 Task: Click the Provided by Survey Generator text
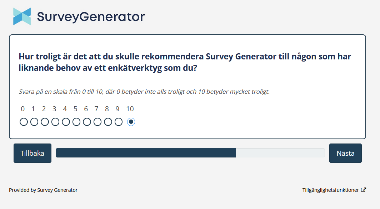pyautogui.click(x=43, y=190)
